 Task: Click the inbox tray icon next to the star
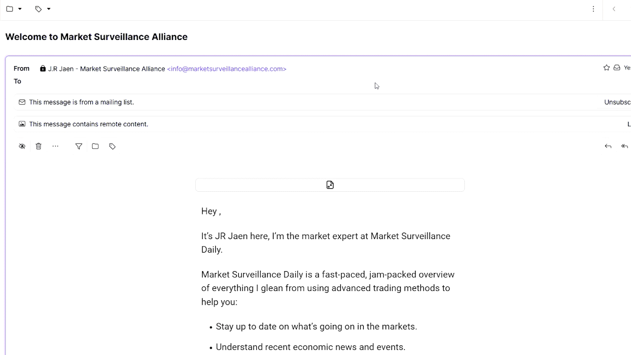617,68
